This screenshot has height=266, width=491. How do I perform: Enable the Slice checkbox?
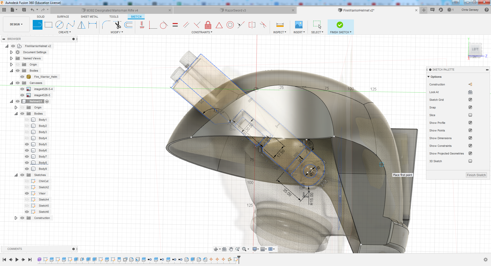pos(470,115)
